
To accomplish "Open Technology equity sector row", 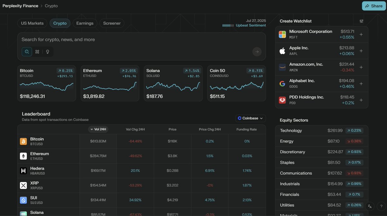I will pyautogui.click(x=322, y=131).
